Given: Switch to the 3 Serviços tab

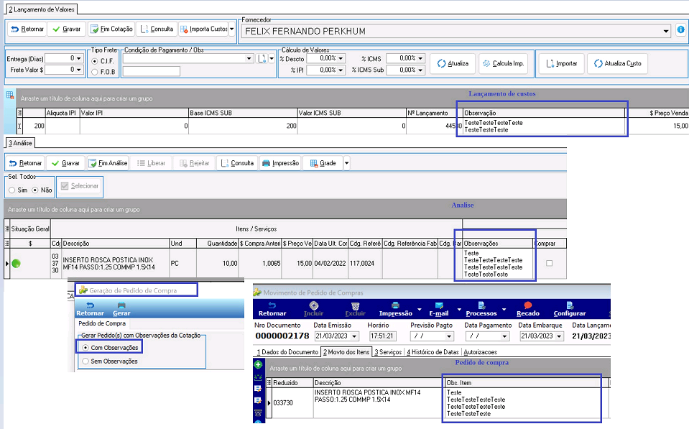Looking at the screenshot, I should point(387,352).
